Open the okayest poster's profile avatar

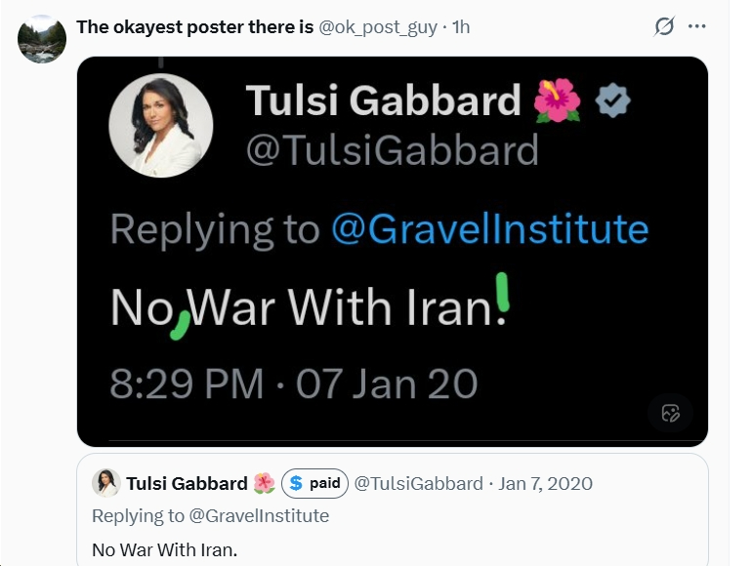[42, 39]
